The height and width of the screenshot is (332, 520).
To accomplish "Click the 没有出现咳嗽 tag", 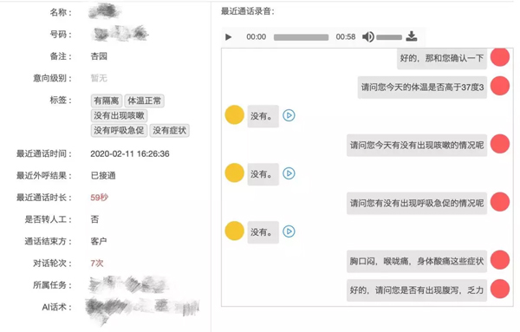I will [x=119, y=115].
